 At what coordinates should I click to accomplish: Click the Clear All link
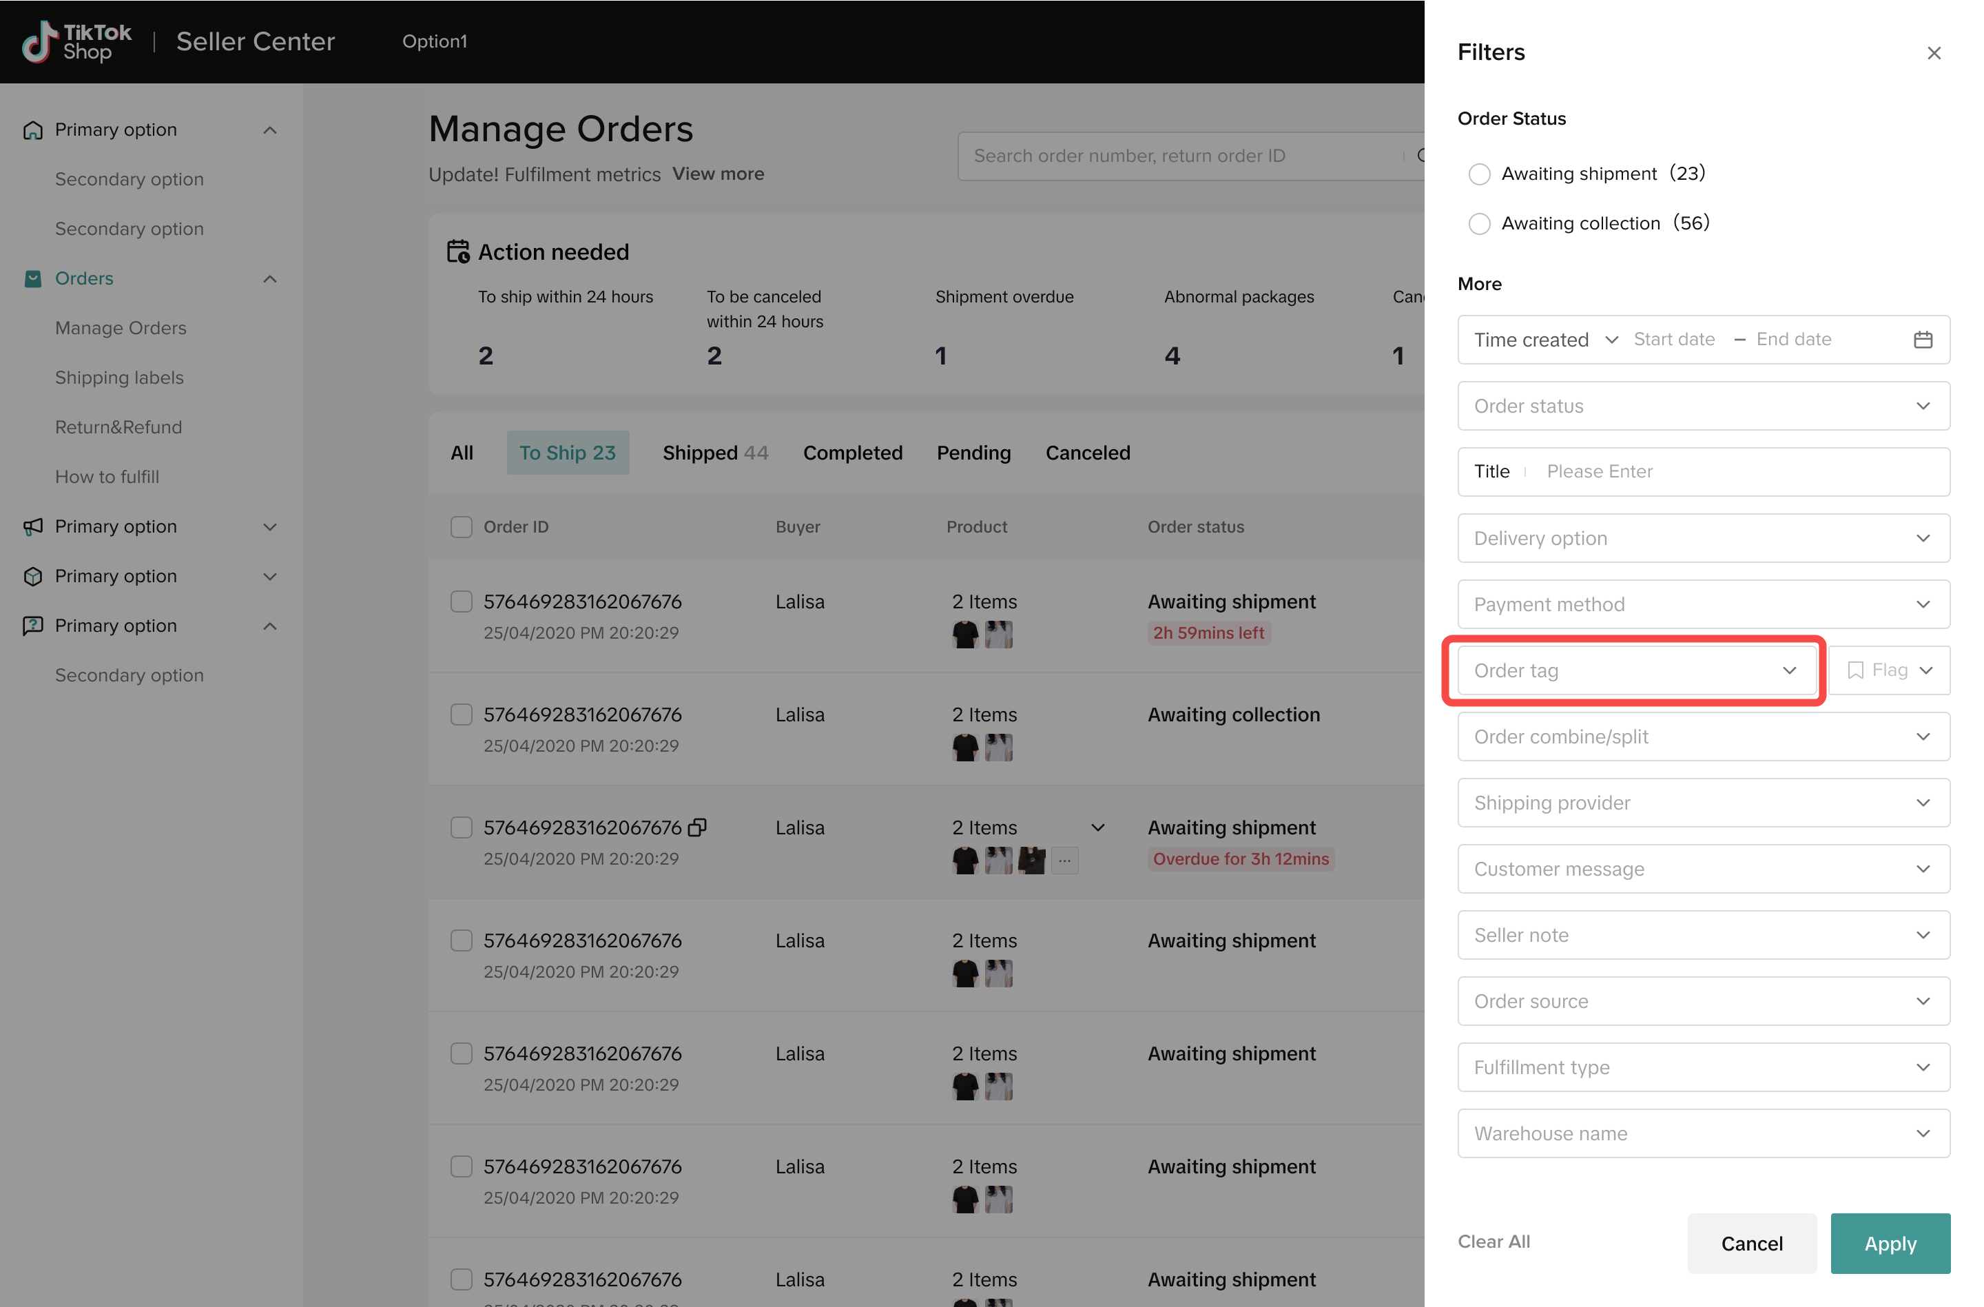tap(1493, 1241)
